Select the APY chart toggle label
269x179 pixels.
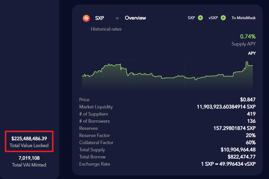(x=252, y=53)
